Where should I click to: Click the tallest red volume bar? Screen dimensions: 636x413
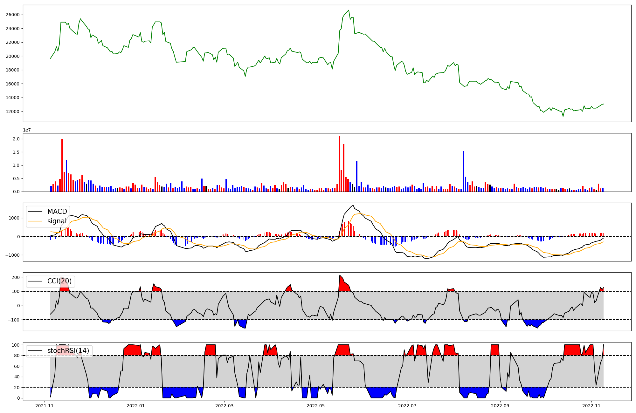pyautogui.click(x=339, y=164)
